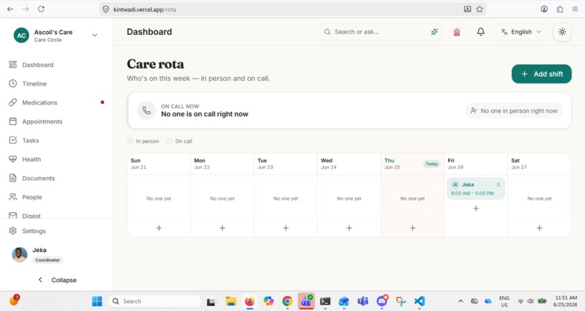Image resolution: width=585 pixels, height=311 pixels.
Task: Click the Tasks checkmark icon
Action: [12, 140]
